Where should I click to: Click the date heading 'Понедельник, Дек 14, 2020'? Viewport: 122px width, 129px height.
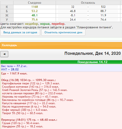point(92,53)
